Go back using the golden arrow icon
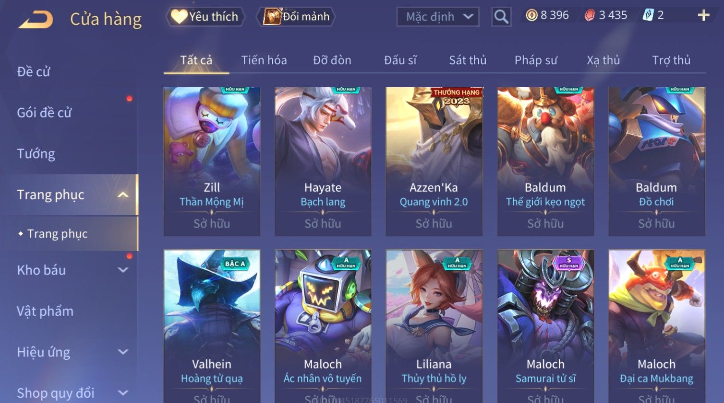 [36, 20]
